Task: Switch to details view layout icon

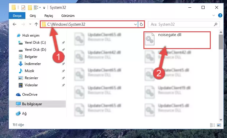Action: click(213, 125)
